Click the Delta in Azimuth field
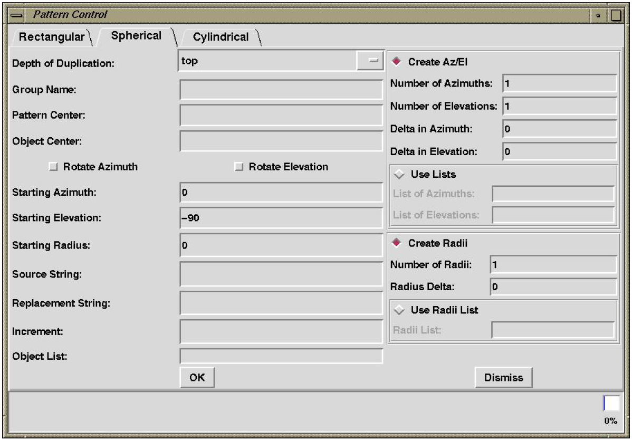Screen dimensions: 632x440 click(x=559, y=129)
